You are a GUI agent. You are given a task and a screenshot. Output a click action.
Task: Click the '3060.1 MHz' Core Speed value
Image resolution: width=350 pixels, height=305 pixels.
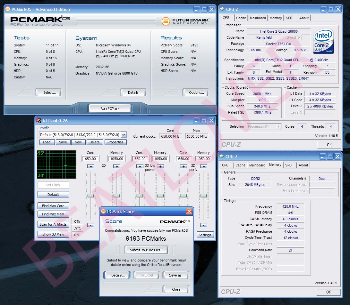tap(262, 94)
